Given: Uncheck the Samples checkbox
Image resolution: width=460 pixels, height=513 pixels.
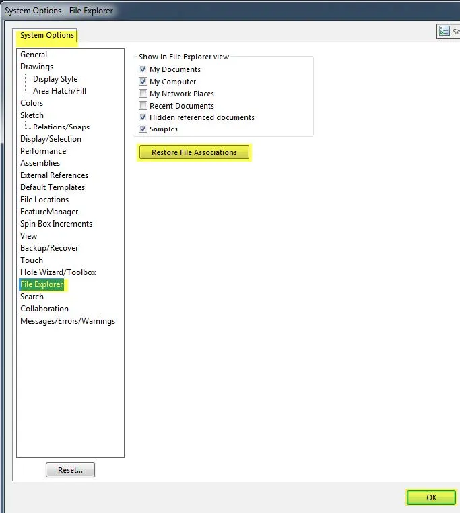Looking at the screenshot, I should (x=143, y=129).
